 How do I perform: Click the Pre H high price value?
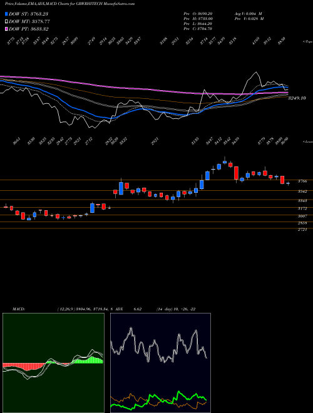click(x=205, y=19)
